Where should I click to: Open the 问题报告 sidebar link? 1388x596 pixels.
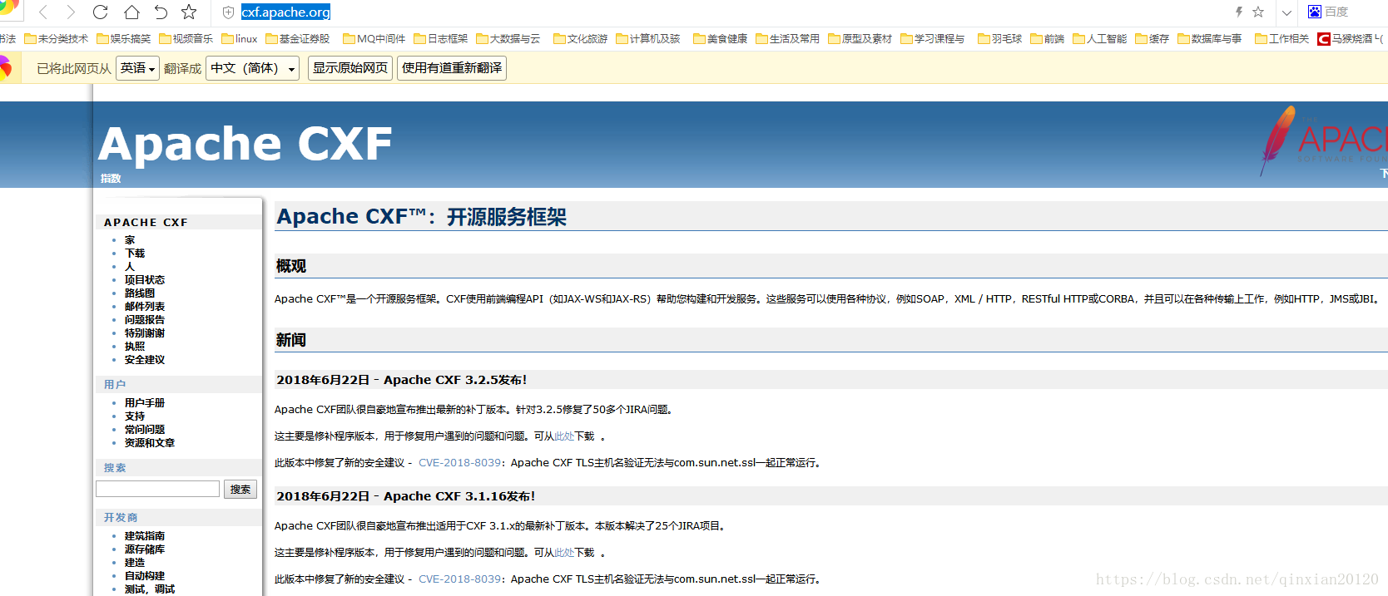pyautogui.click(x=145, y=320)
